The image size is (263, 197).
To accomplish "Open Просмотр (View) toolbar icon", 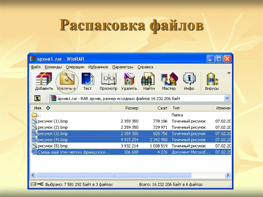I will (108, 81).
